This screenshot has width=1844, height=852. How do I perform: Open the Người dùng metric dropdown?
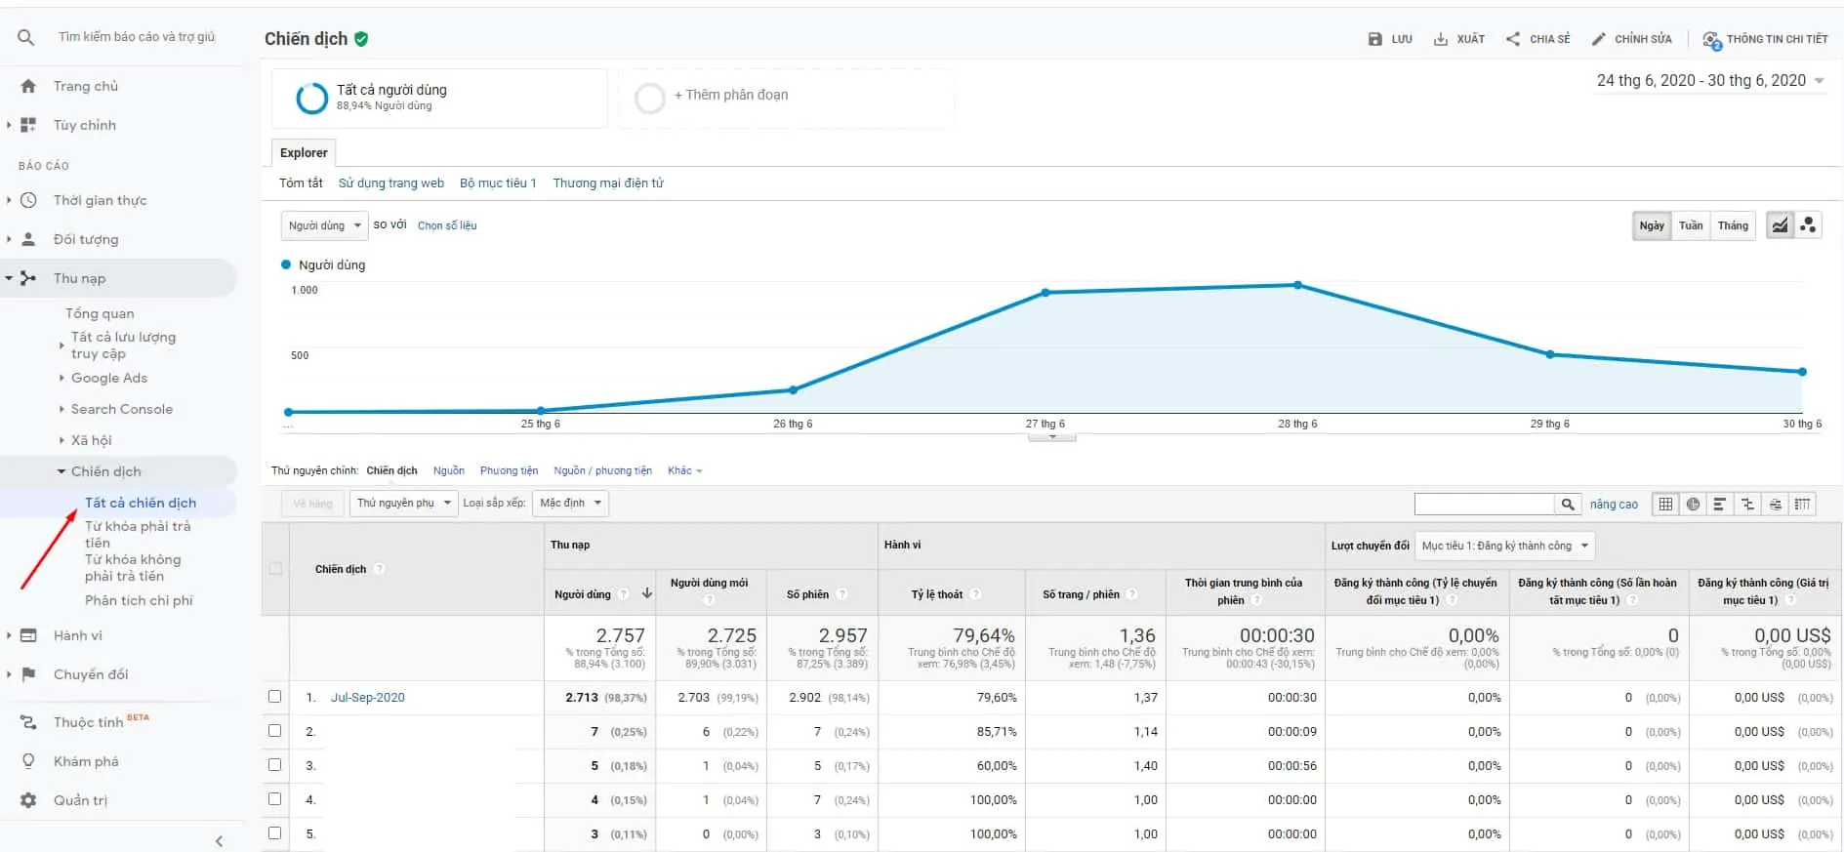pyautogui.click(x=325, y=225)
